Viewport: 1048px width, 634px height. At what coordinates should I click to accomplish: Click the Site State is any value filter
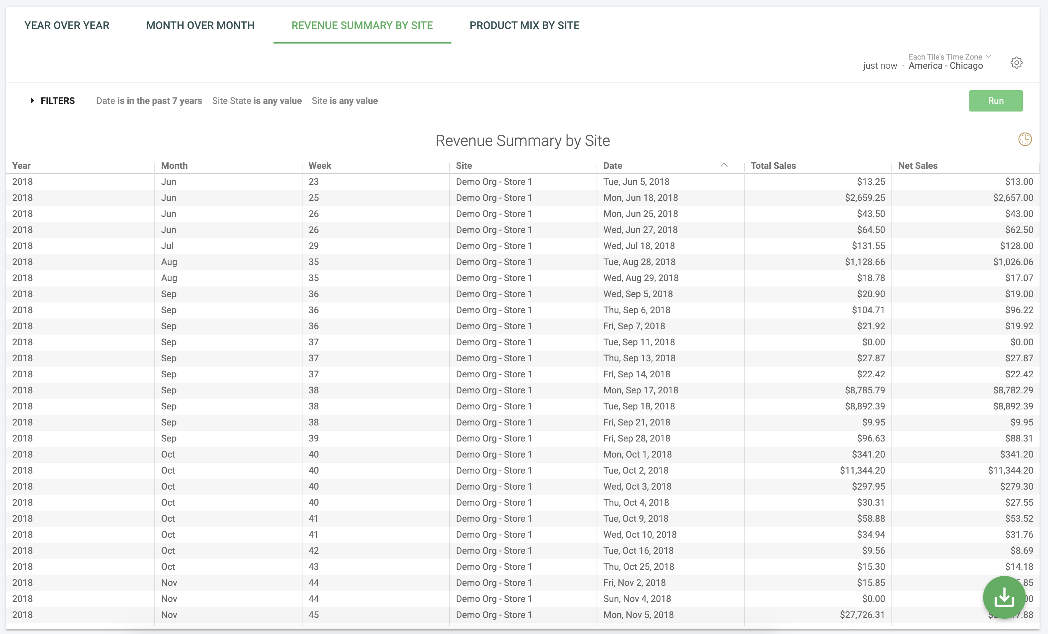[x=257, y=101]
